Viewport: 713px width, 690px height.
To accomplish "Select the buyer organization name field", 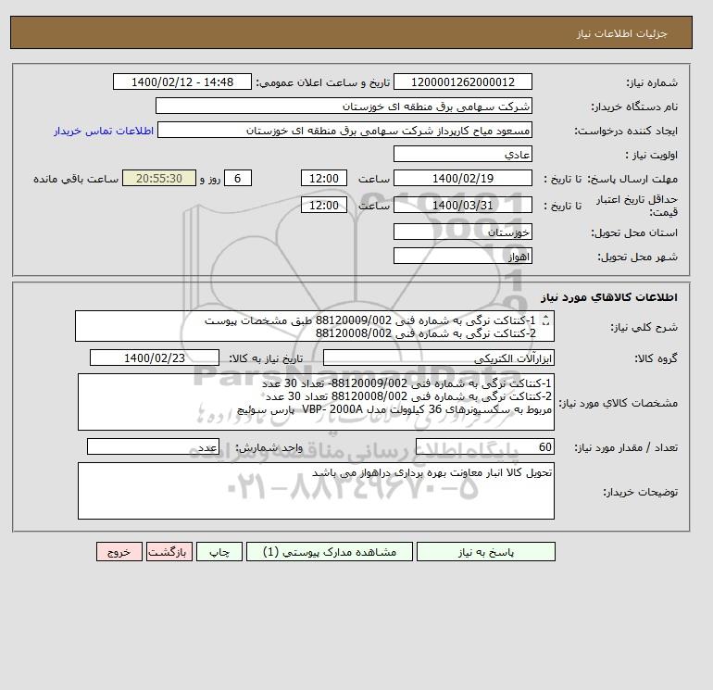I will 344,106.
